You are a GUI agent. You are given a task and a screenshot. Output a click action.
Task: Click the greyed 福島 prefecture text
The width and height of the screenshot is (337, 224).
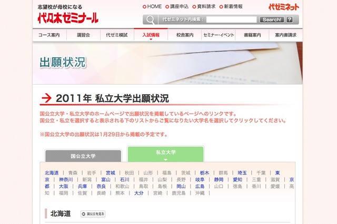point(167,172)
